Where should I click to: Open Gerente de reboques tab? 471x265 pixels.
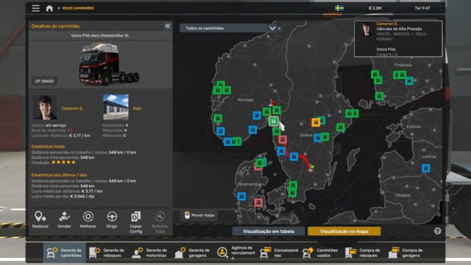click(x=107, y=252)
